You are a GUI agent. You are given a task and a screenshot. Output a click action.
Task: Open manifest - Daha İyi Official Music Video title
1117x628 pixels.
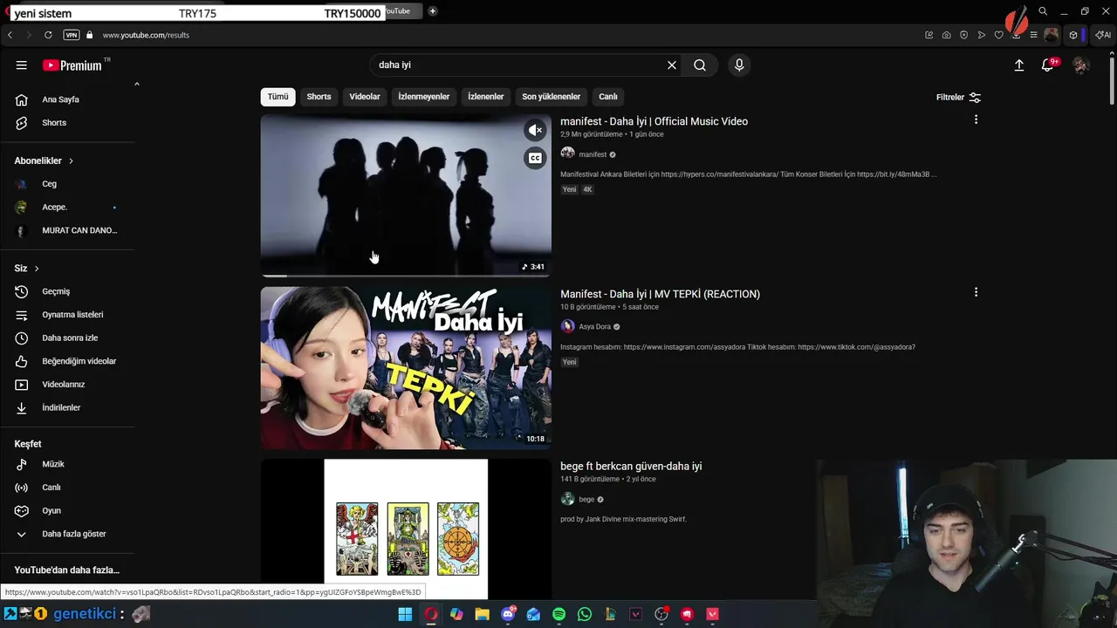click(654, 121)
